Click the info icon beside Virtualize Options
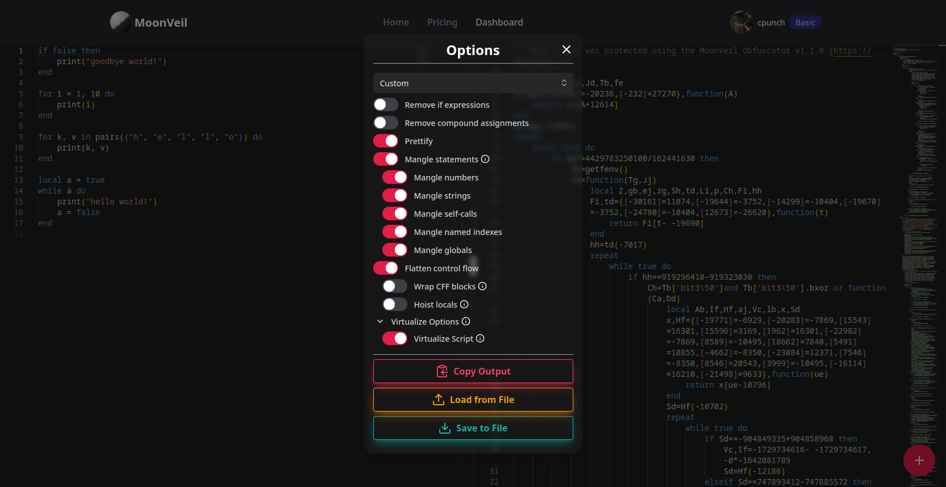This screenshot has width=946, height=487. click(x=466, y=322)
